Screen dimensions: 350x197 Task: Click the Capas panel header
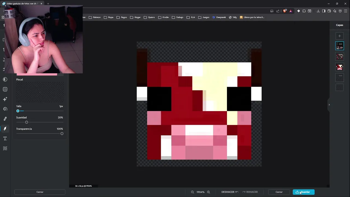(340, 25)
